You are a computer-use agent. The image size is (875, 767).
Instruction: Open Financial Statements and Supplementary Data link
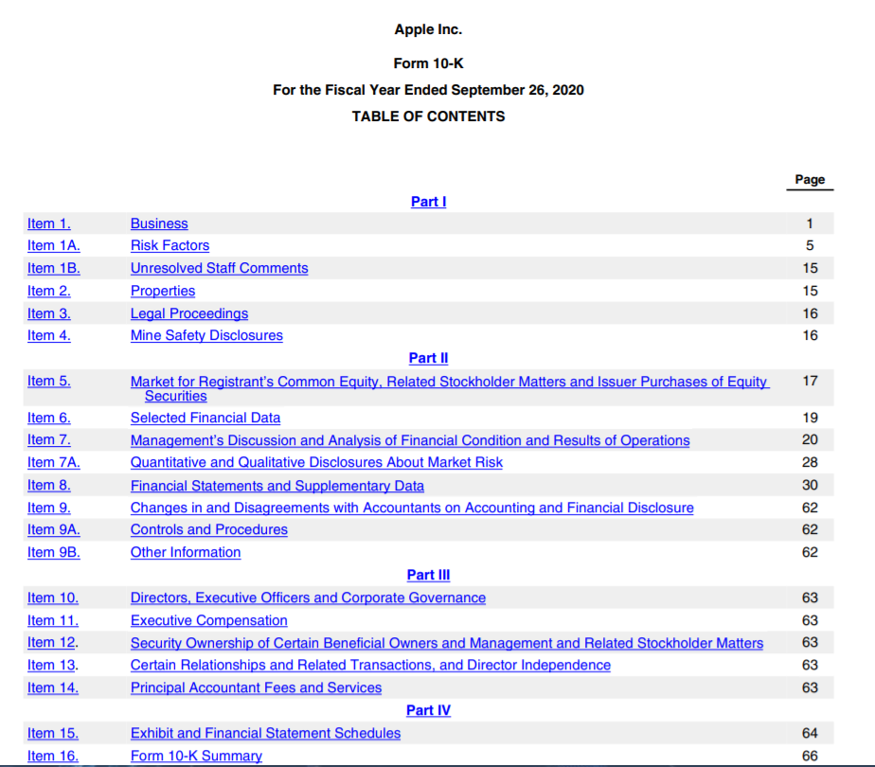point(277,486)
